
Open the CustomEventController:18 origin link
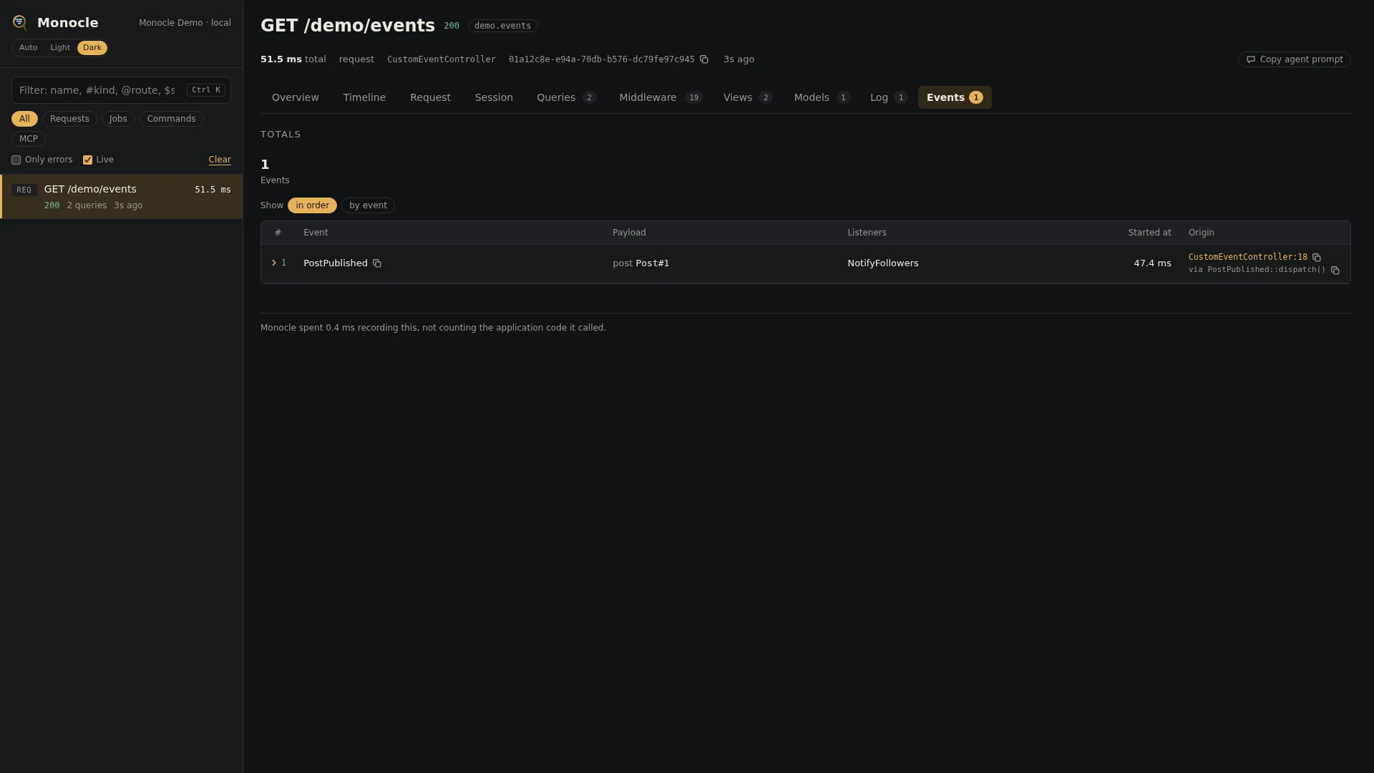tap(1247, 257)
